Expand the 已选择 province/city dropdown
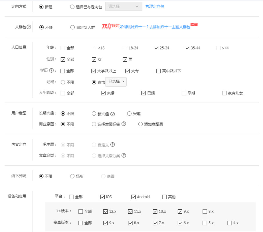The width and height of the screenshot is (263, 232). [x=116, y=82]
